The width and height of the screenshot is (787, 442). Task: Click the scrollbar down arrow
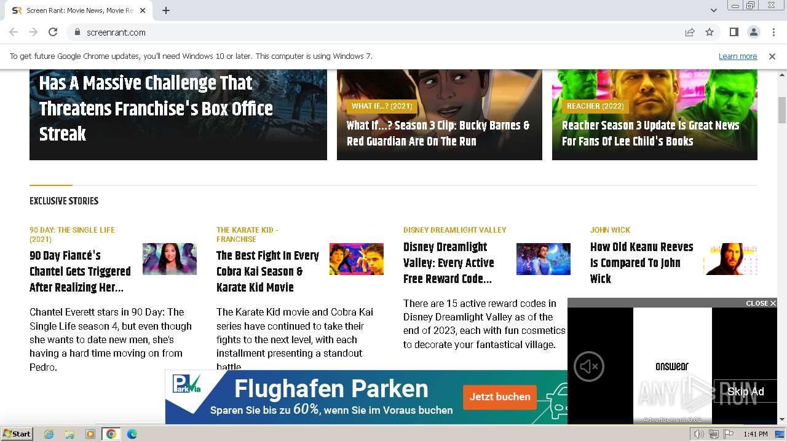(782, 419)
